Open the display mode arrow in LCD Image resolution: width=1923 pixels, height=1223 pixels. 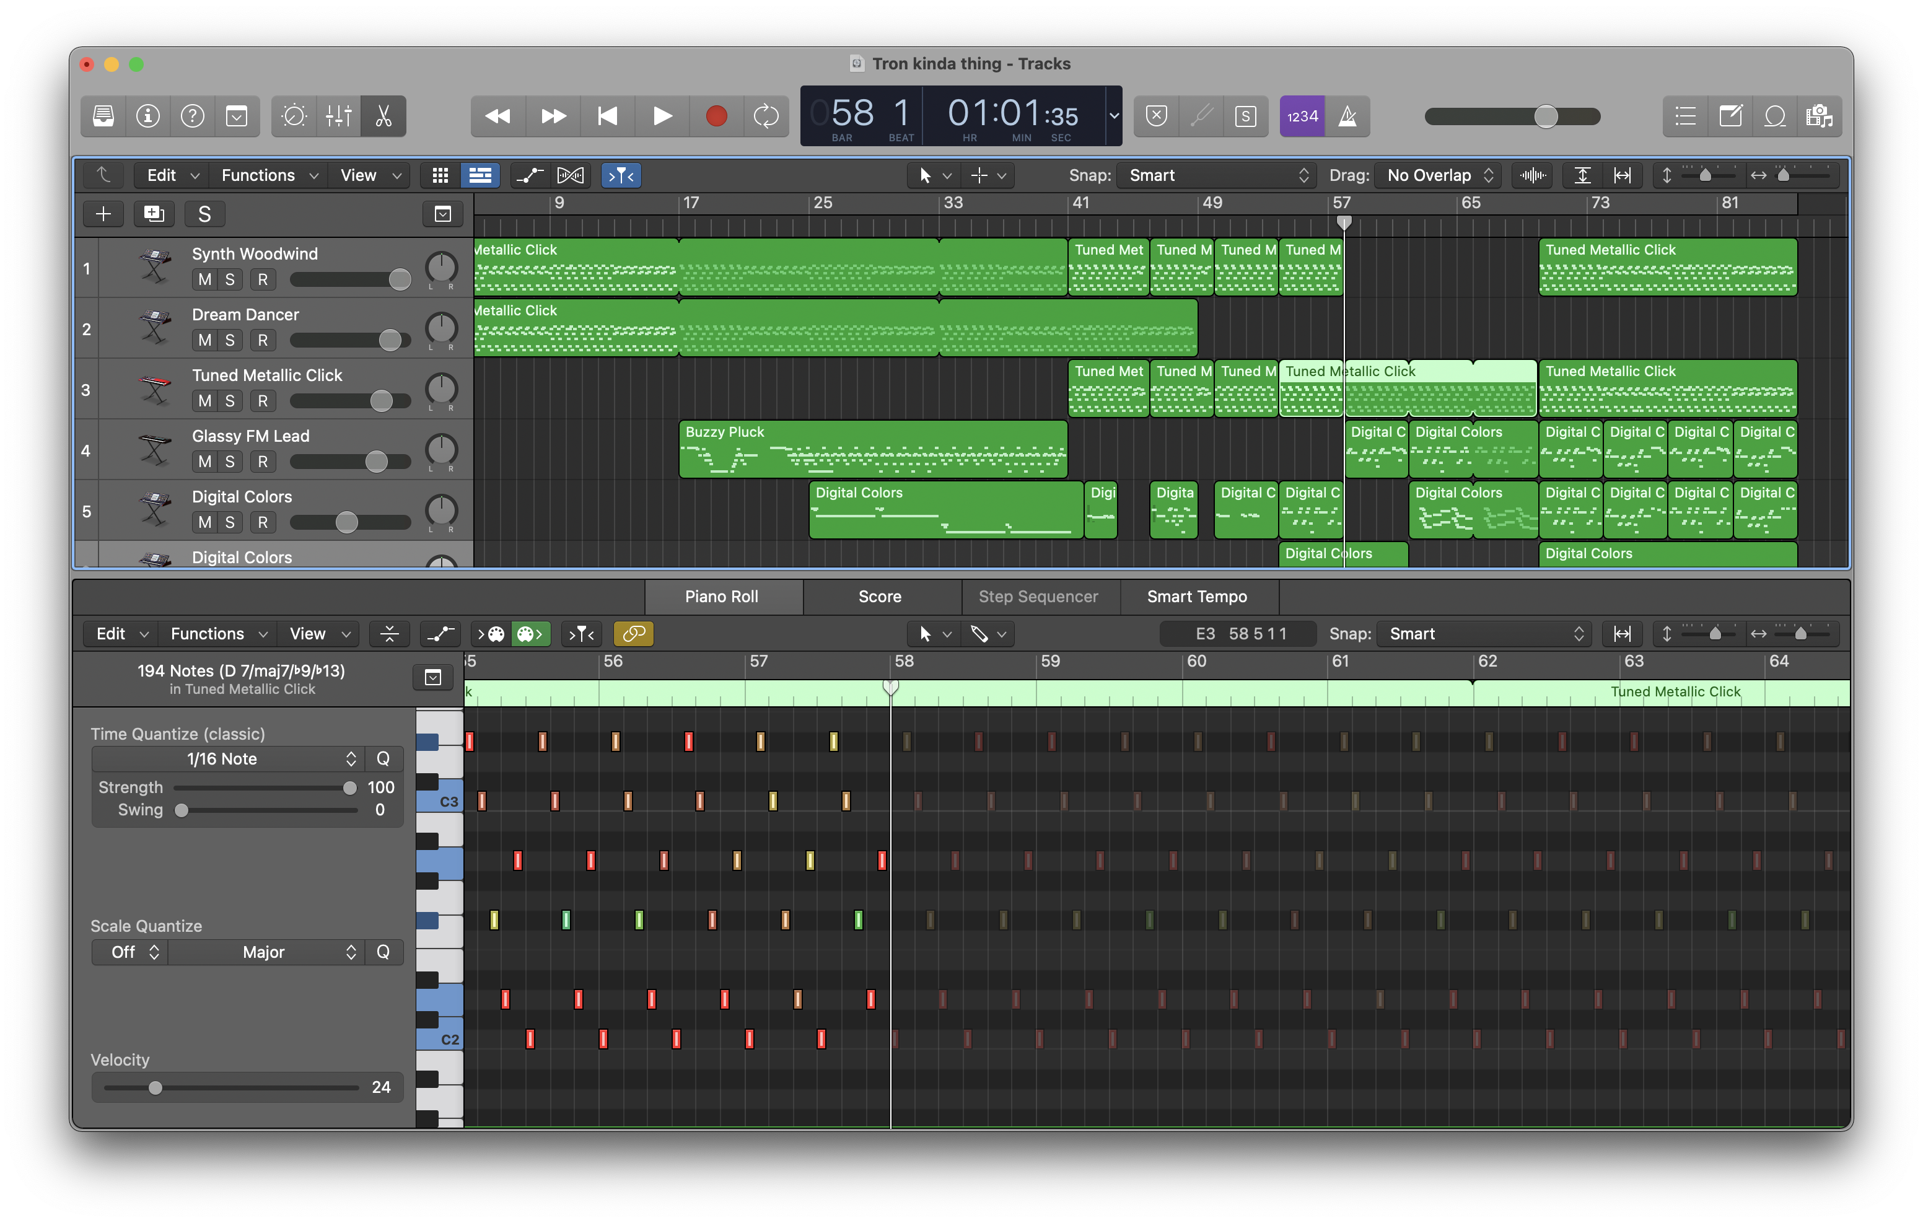(1113, 116)
